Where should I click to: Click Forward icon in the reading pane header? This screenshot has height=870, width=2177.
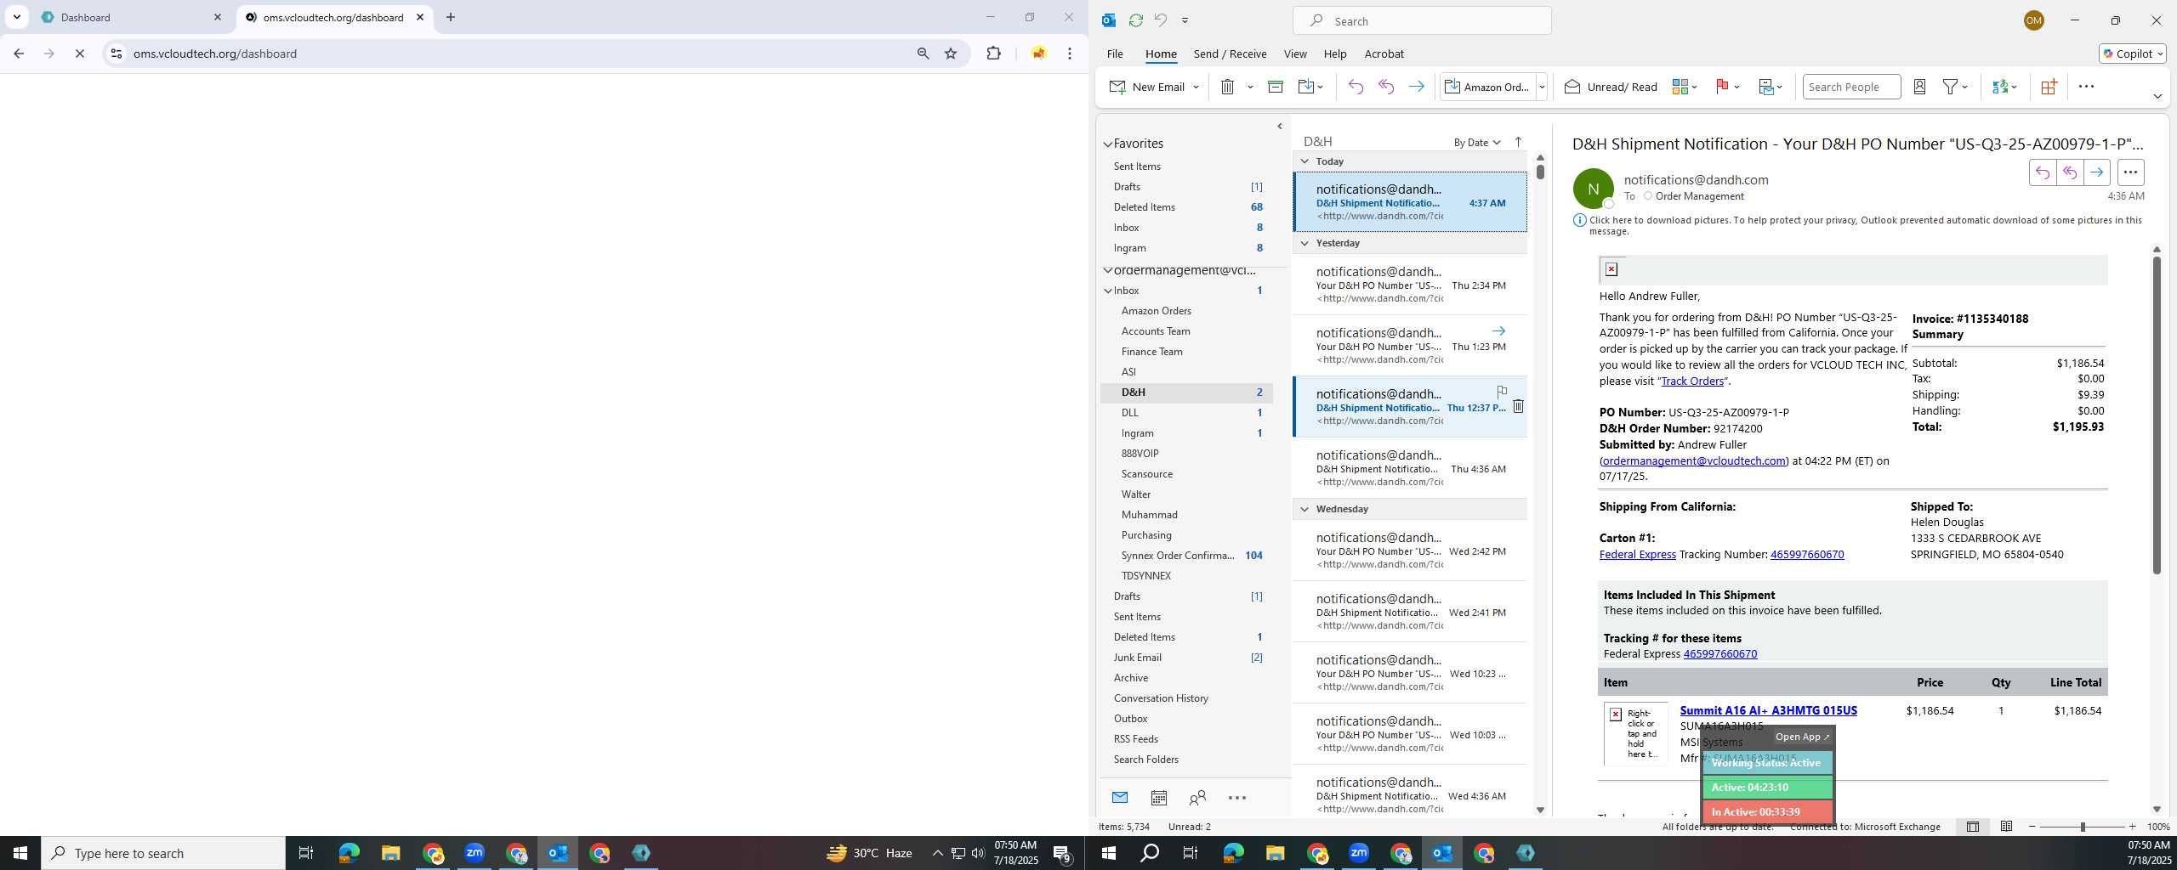coord(2097,172)
